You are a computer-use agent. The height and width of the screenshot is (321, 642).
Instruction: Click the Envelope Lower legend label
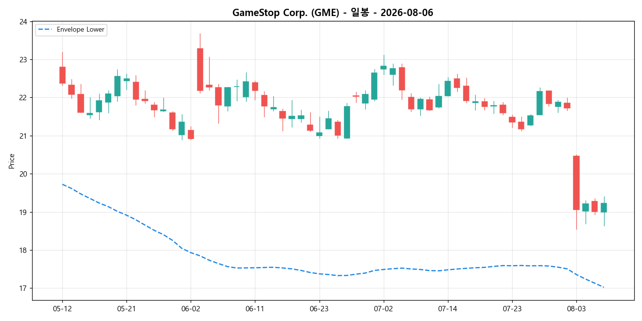click(x=81, y=30)
